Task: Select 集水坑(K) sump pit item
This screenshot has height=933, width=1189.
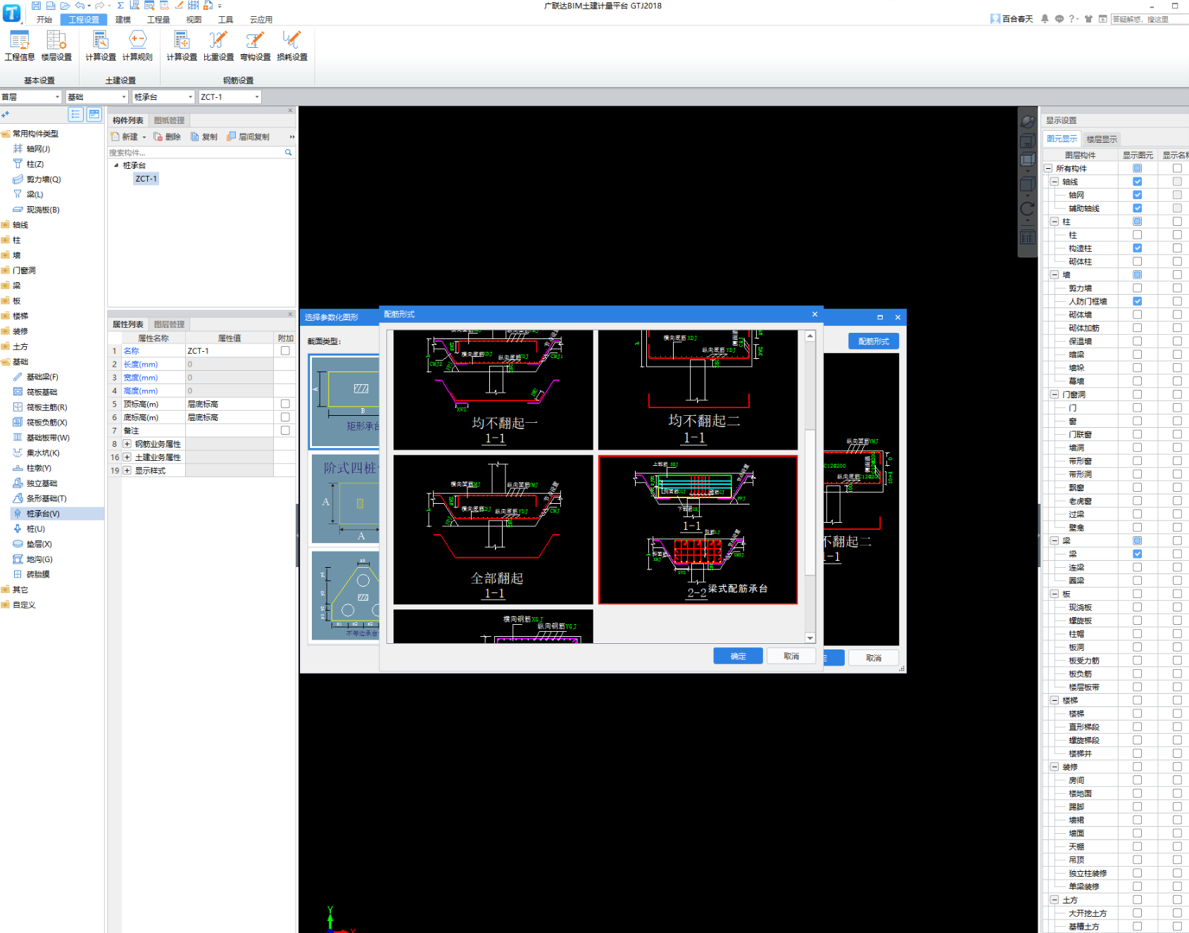Action: tap(36, 453)
